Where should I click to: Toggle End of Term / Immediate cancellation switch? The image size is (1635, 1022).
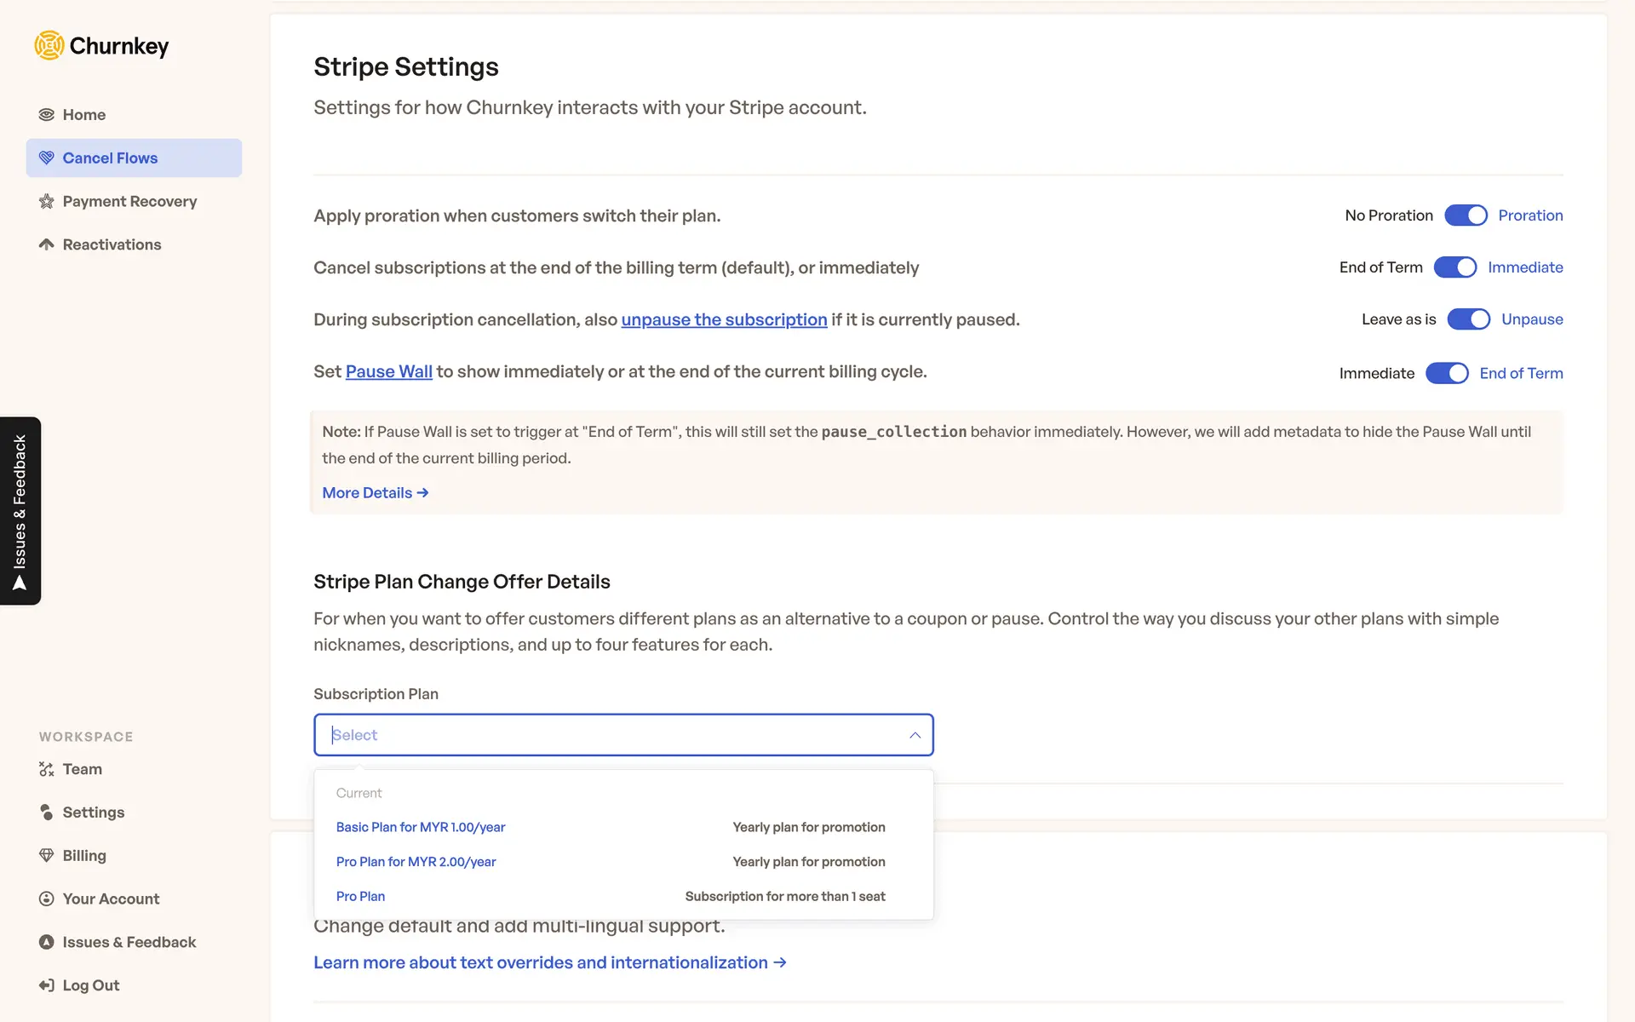(1454, 267)
